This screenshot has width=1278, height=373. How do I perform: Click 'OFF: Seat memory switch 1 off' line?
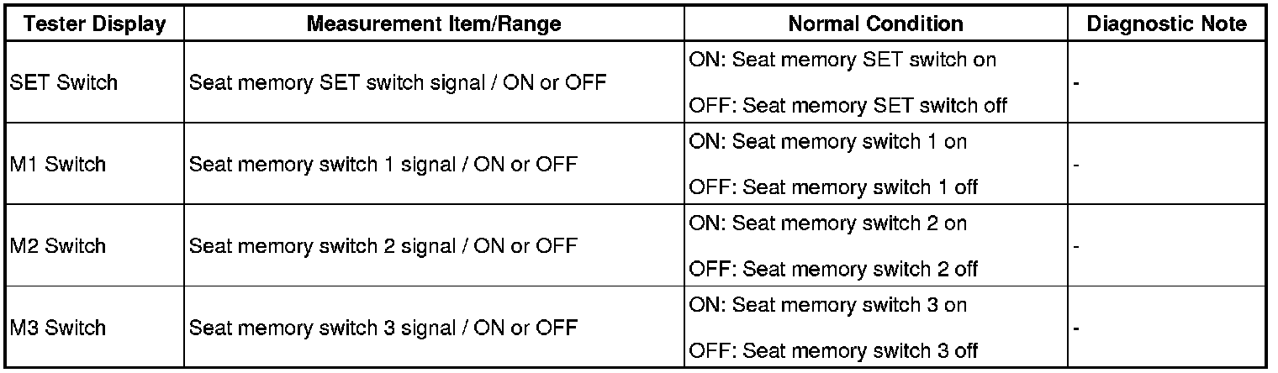(x=833, y=187)
